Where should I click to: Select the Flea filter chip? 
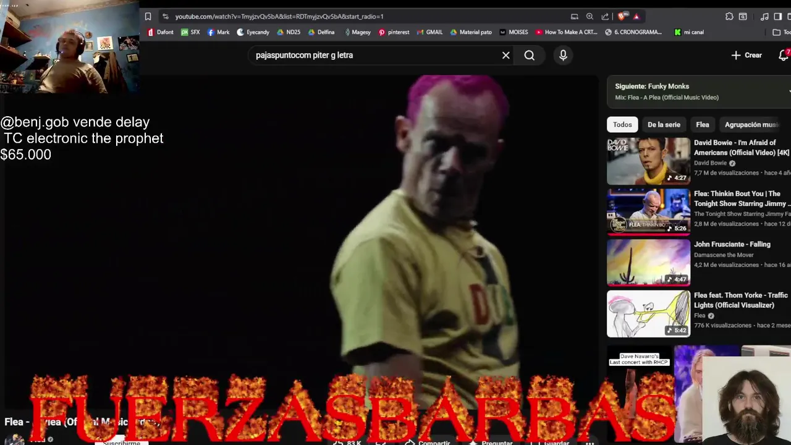703,125
